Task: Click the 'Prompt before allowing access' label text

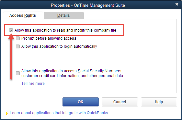Action: pyautogui.click(x=49, y=38)
